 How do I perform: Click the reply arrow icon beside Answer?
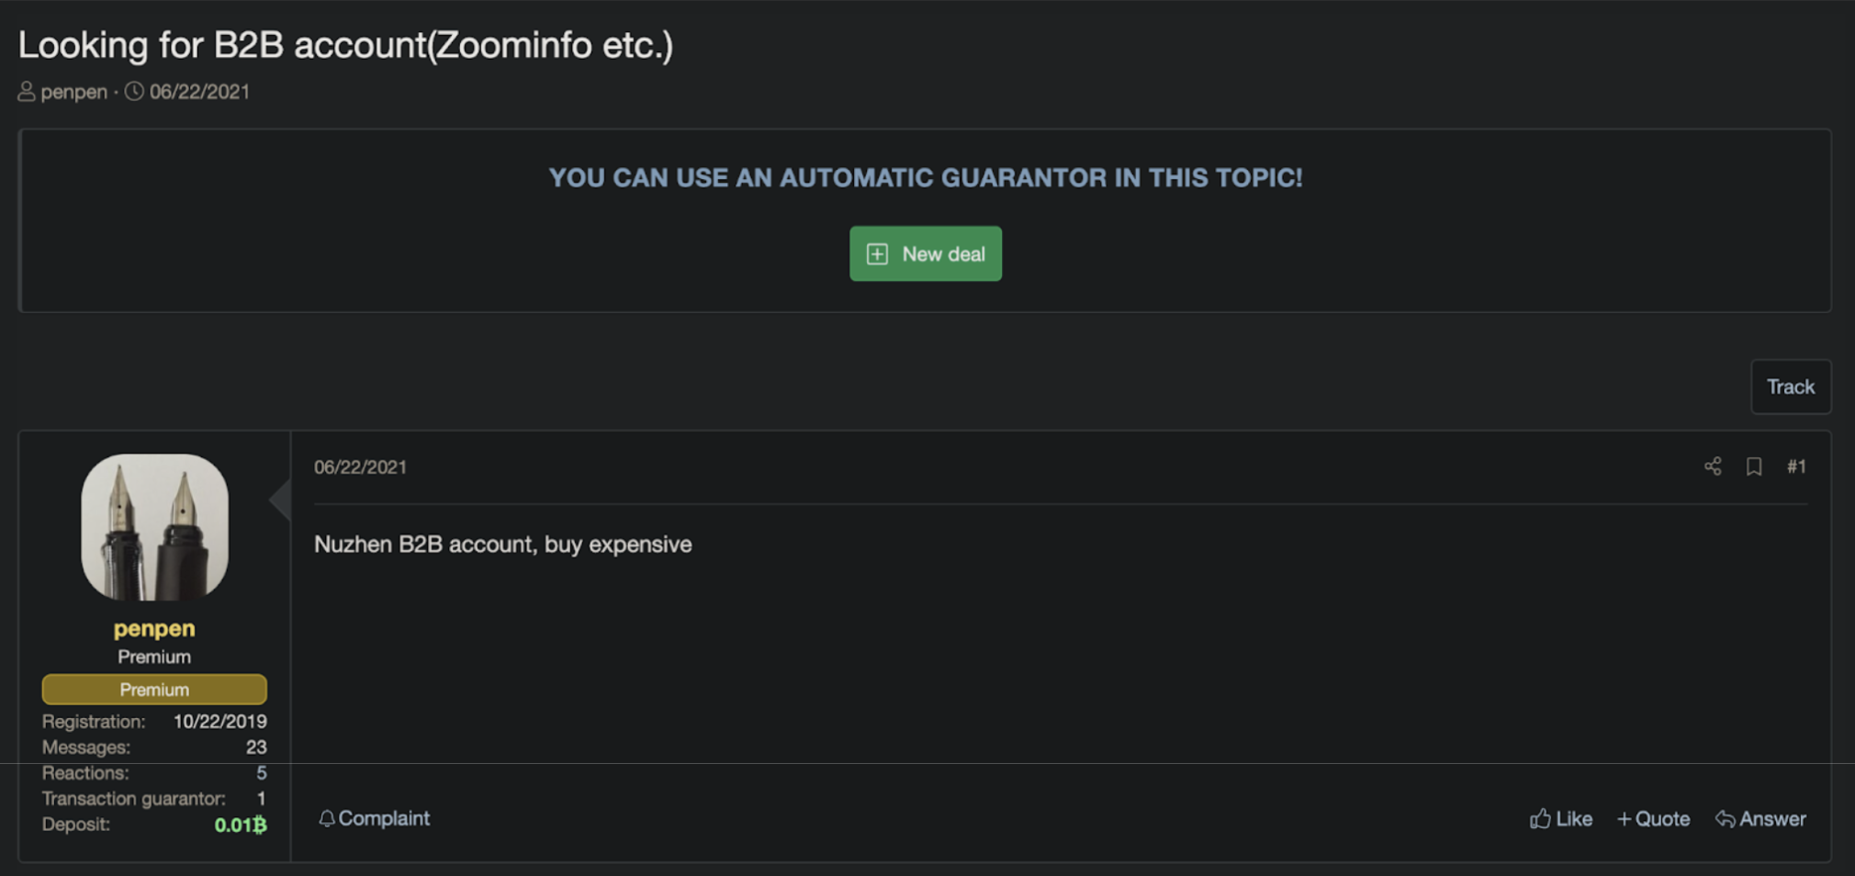pyautogui.click(x=1725, y=818)
